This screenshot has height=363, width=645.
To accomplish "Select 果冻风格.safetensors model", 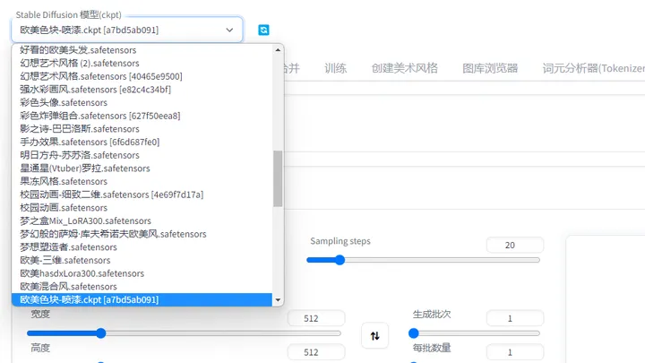I will (x=142, y=182).
